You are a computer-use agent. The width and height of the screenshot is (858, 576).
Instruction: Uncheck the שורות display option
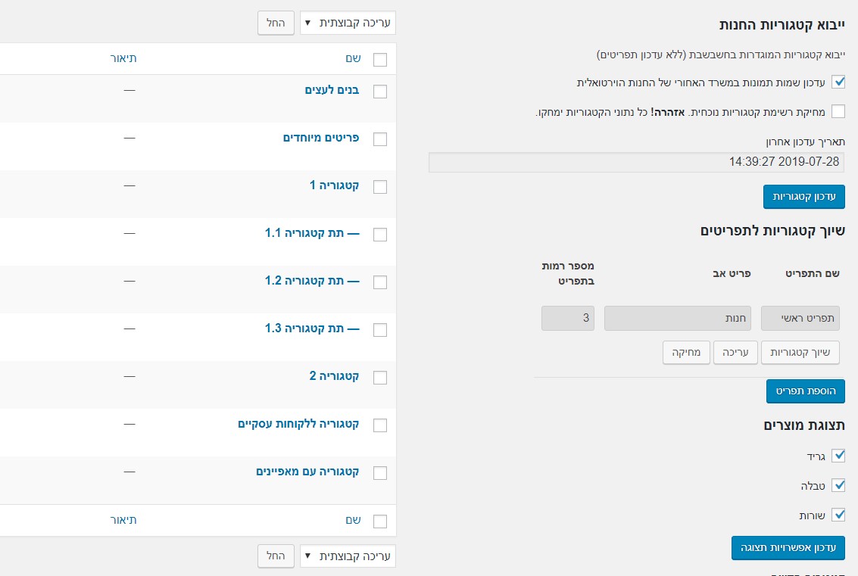(838, 515)
